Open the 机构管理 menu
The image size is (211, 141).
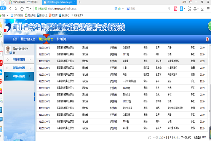(62, 39)
